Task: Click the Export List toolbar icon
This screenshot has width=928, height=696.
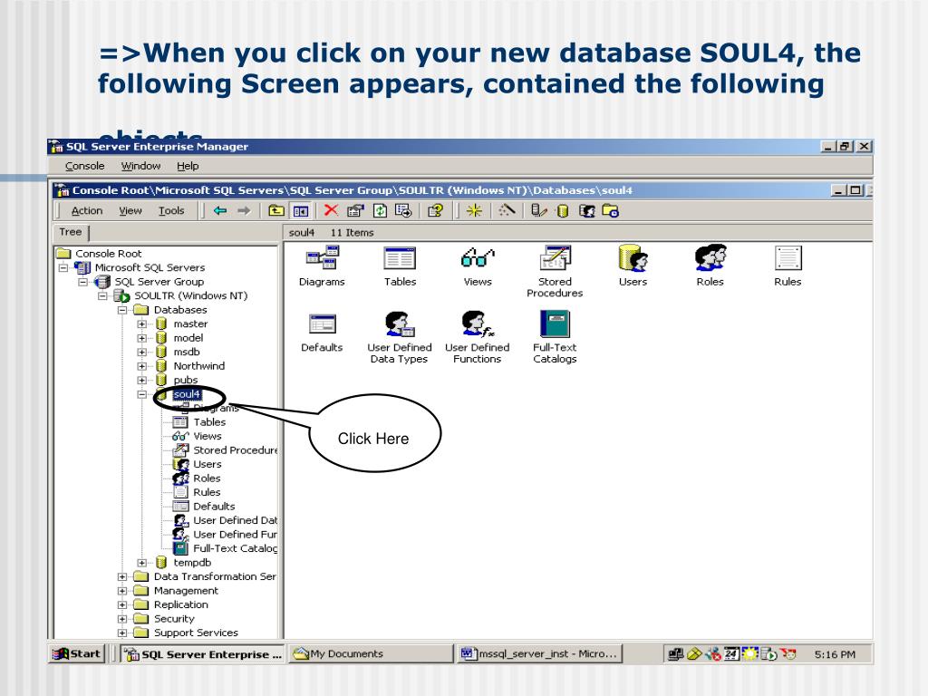Action: point(403,210)
